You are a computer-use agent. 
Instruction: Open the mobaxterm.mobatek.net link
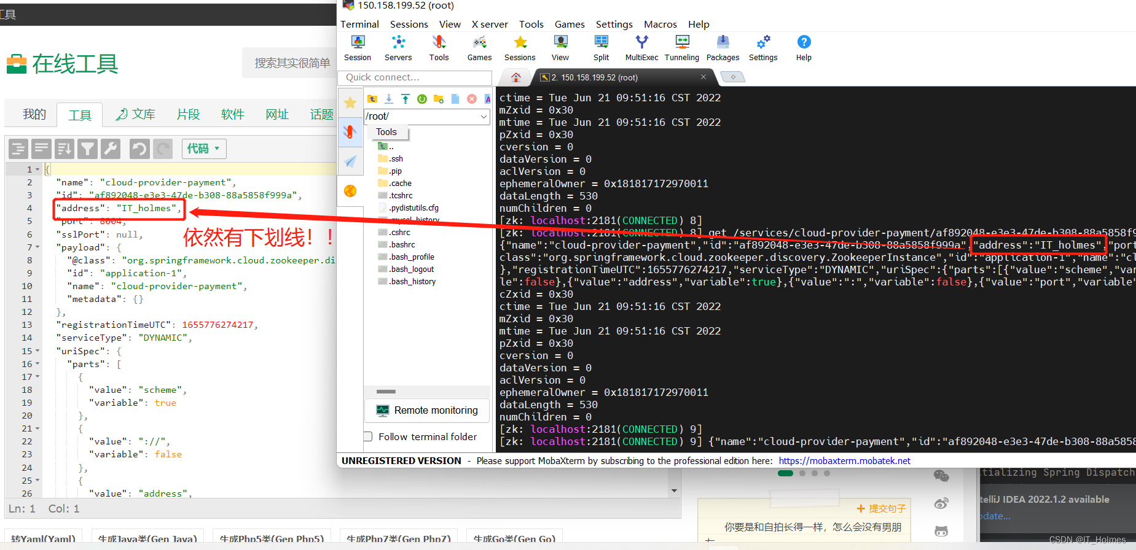click(844, 461)
